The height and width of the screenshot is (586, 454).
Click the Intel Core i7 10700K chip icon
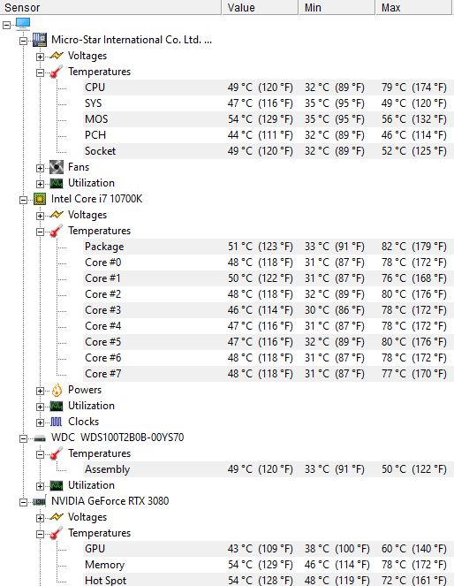[40, 199]
